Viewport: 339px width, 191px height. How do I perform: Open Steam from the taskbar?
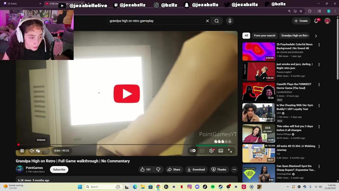(x=220, y=187)
